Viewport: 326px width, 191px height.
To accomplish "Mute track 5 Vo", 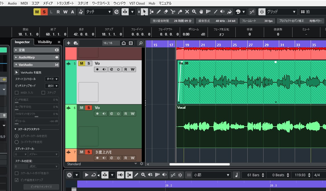I will (x=81, y=63).
